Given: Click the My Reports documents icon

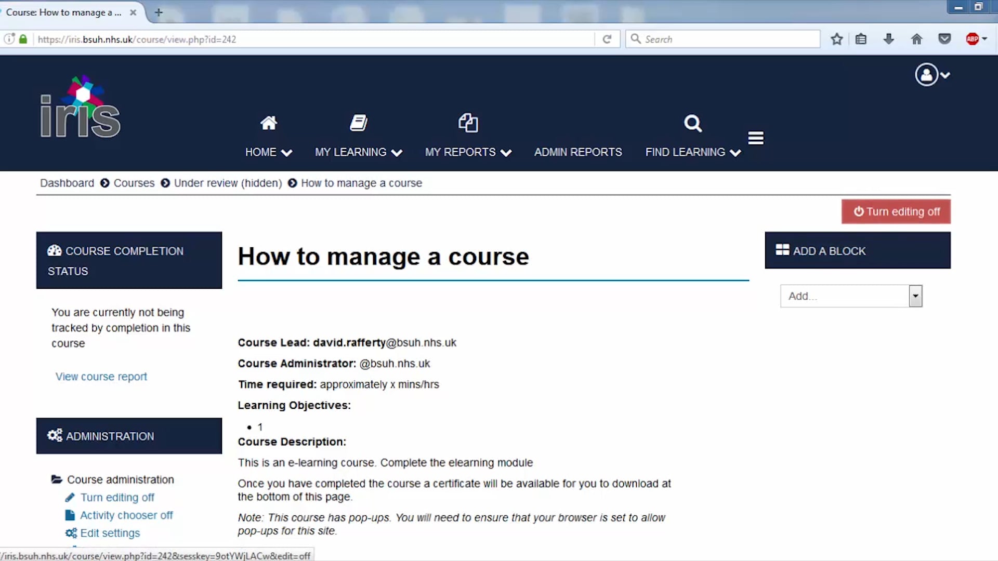Looking at the screenshot, I should point(468,123).
